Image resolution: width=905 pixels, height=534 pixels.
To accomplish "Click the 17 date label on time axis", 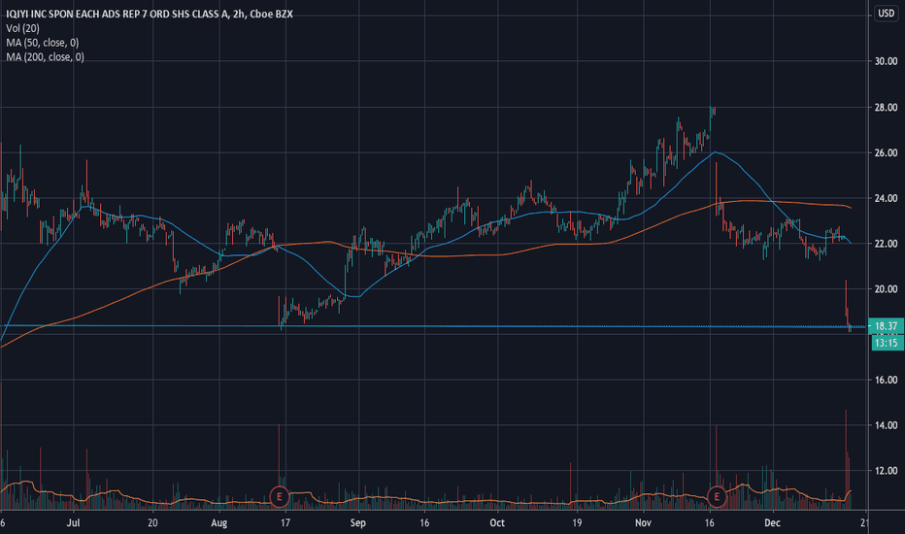I will coord(285,523).
